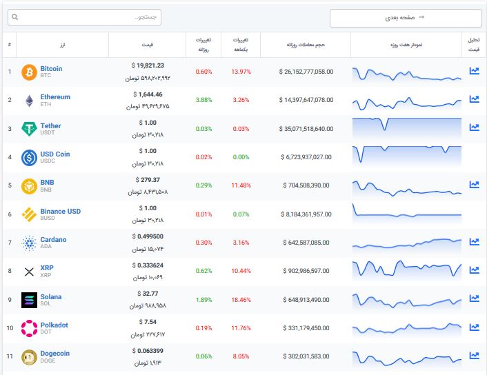Click the Dogecoin logo icon

tap(29, 357)
